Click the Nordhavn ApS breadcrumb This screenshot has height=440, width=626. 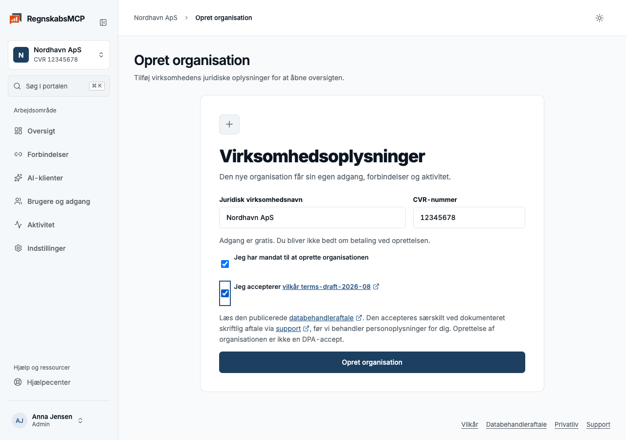pos(156,18)
